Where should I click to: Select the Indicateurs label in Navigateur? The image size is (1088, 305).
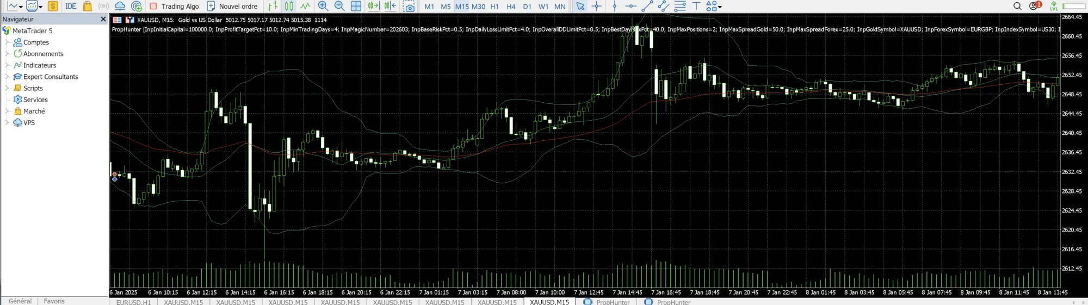[x=40, y=65]
